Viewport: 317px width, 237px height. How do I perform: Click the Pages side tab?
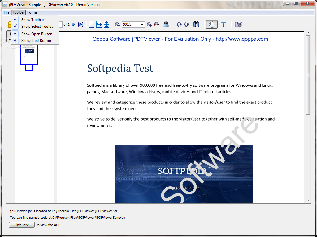pyautogui.click(x=9, y=36)
